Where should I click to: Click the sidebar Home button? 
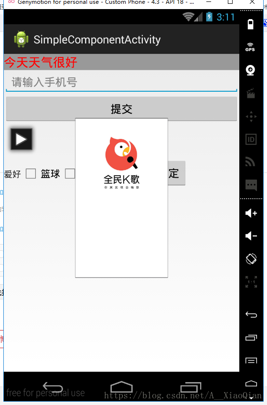(x=251, y=384)
